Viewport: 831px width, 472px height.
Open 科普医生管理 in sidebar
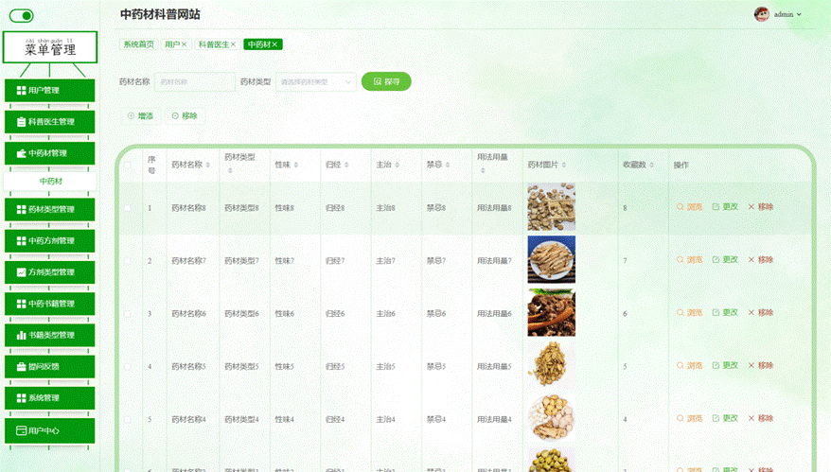50,122
